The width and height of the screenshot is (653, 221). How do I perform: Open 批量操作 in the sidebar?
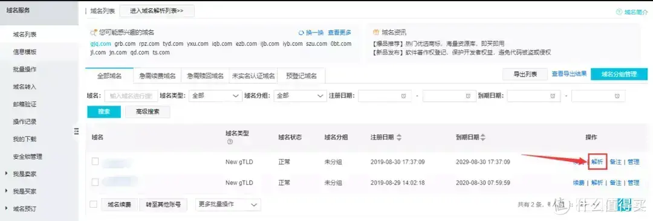25,69
